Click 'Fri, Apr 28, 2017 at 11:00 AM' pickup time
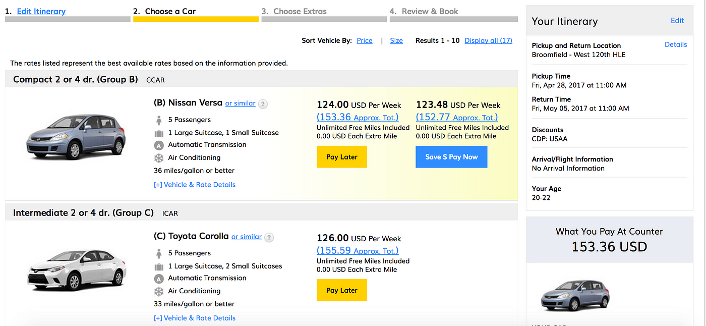The image size is (706, 326). 579,85
